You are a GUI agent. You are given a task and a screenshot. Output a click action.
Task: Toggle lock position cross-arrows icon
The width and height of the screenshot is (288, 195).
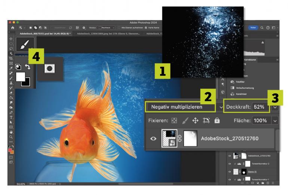[195, 121]
